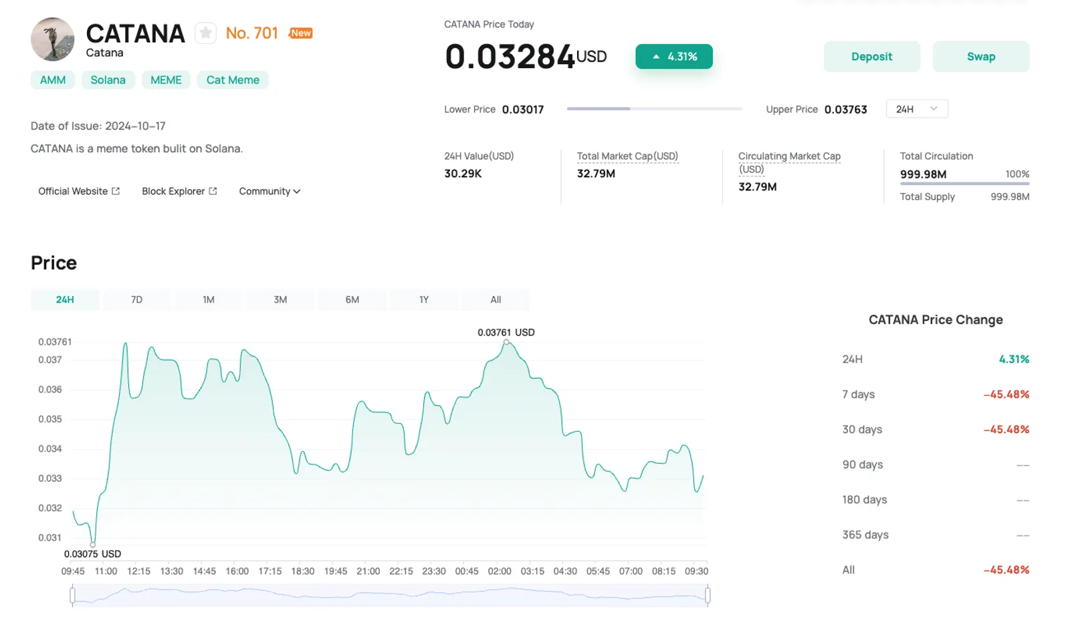This screenshot has width=1070, height=641.
Task: Click the Circulating Market Cap label
Action: pyautogui.click(x=789, y=162)
